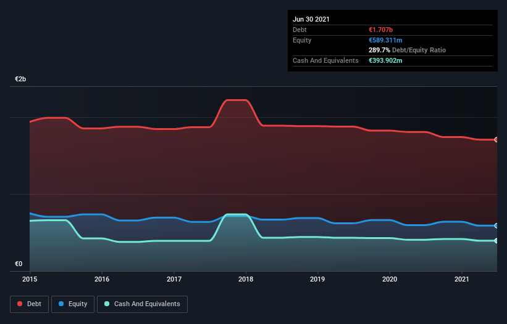Screen dimensions: 507x324
Task: Click the €2b y-axis label
Action: pos(20,79)
